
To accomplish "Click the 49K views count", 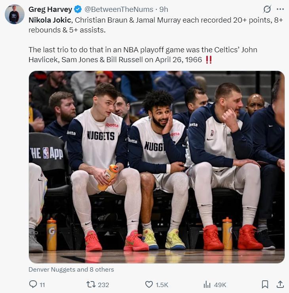I will [220, 285].
